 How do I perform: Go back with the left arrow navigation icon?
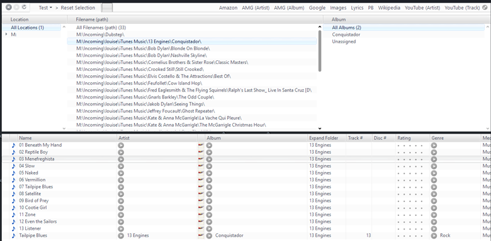(8, 8)
